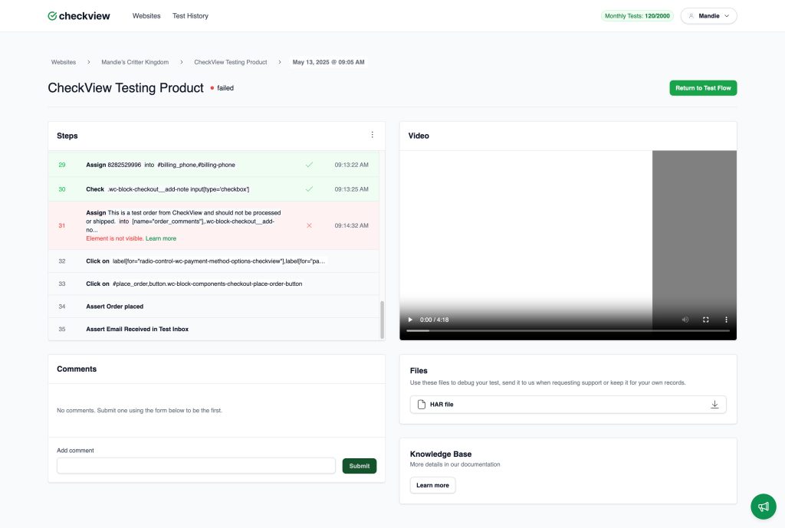Play the test recording video
This screenshot has height=528, width=785.
pos(410,320)
